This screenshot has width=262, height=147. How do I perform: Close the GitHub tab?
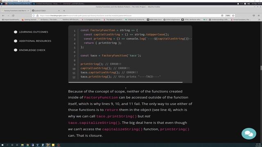[59, 11]
